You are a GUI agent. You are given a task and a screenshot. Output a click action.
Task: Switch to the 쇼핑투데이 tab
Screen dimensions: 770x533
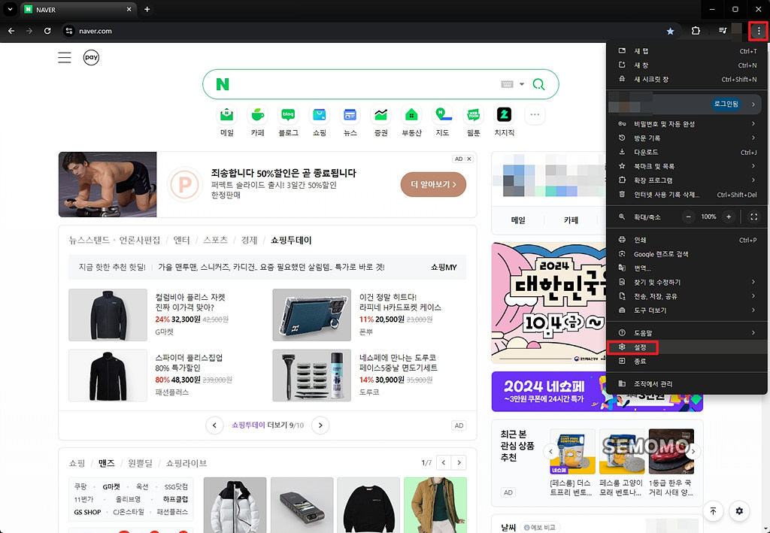click(x=291, y=240)
